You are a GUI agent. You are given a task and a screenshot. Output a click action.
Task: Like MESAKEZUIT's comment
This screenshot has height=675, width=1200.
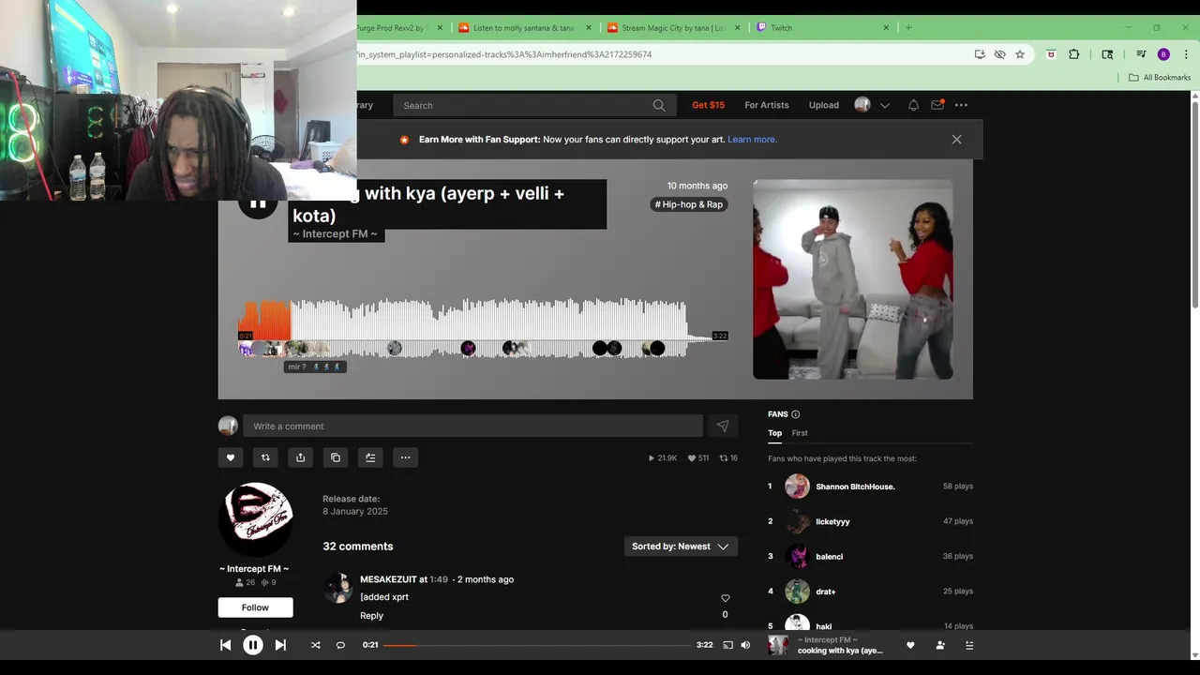pos(725,598)
